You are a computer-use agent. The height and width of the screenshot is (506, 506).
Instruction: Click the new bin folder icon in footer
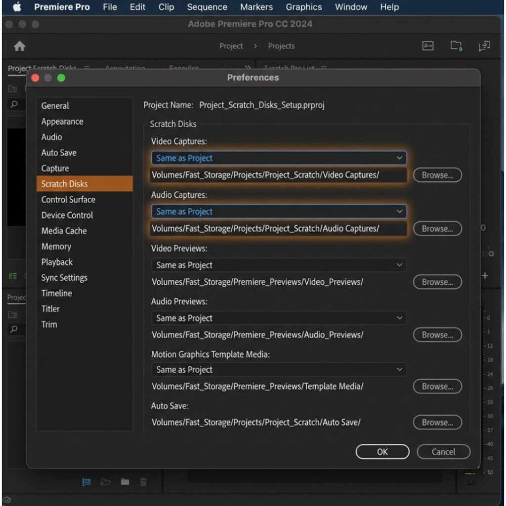[x=125, y=482]
